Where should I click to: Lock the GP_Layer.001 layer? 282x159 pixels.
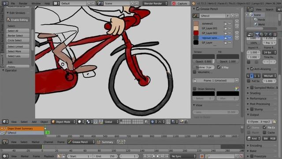(226, 28)
